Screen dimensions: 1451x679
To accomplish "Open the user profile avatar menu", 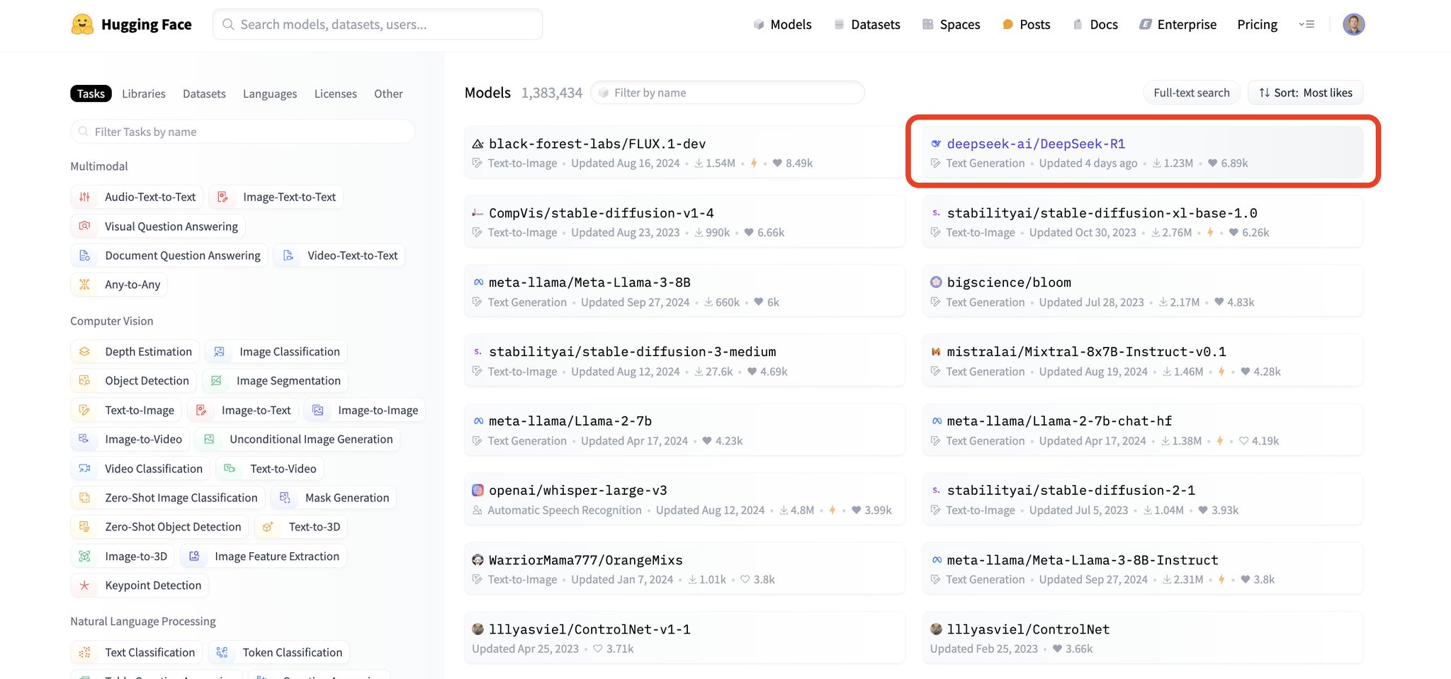I will [x=1353, y=25].
